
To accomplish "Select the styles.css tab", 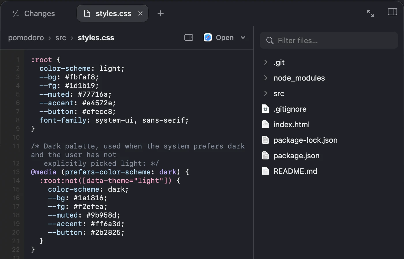I will 113,14.
